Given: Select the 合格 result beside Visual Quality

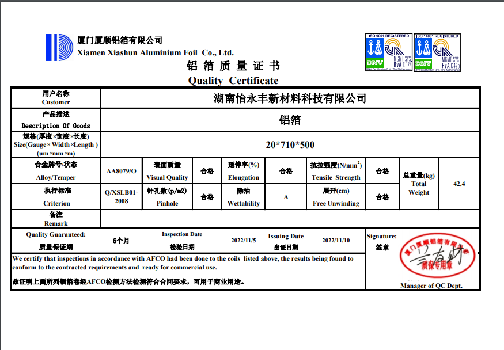Looking at the screenshot, I should point(207,171).
